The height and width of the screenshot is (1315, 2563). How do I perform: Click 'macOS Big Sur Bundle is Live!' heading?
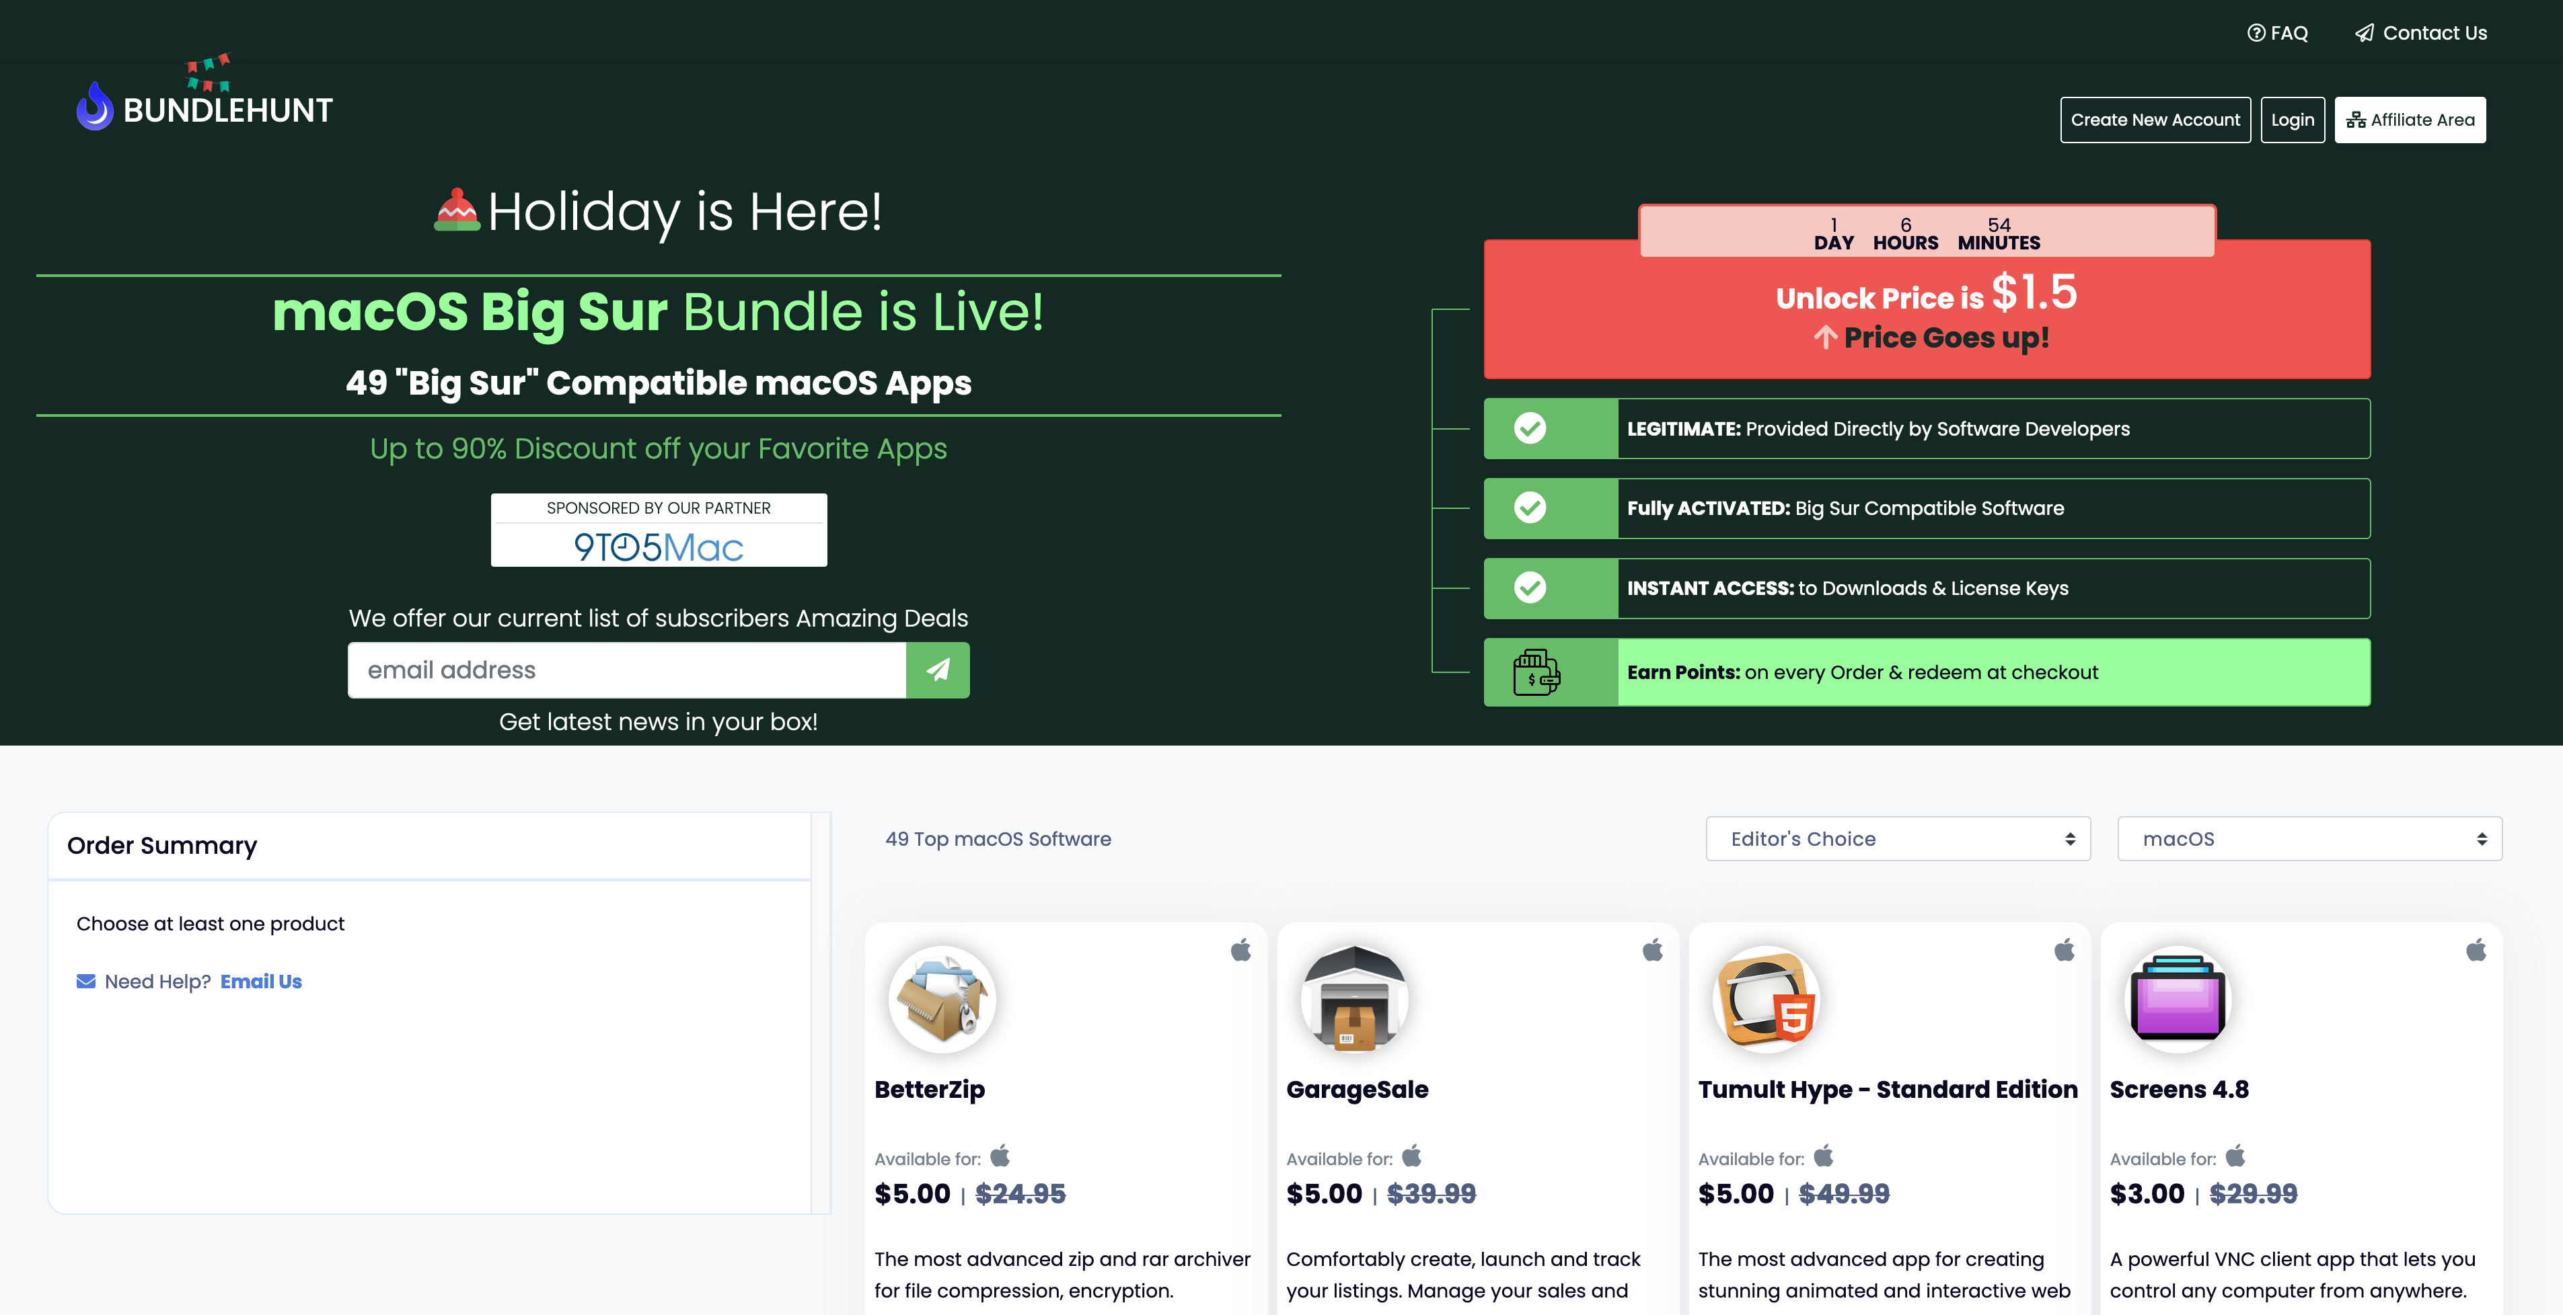pyautogui.click(x=659, y=313)
